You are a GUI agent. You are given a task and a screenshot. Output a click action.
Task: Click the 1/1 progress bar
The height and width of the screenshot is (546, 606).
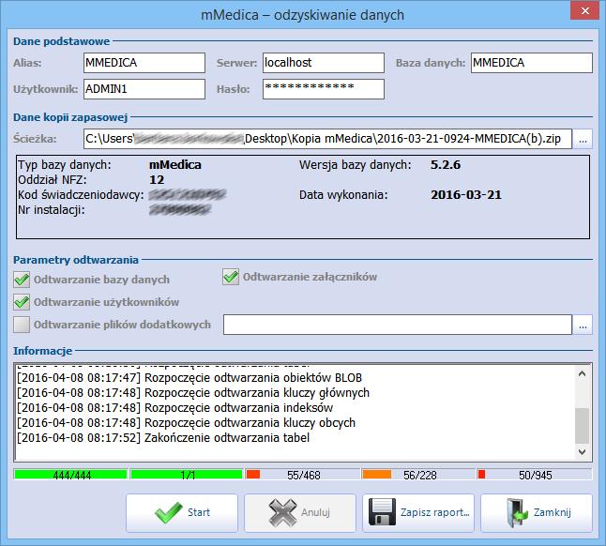point(187,475)
